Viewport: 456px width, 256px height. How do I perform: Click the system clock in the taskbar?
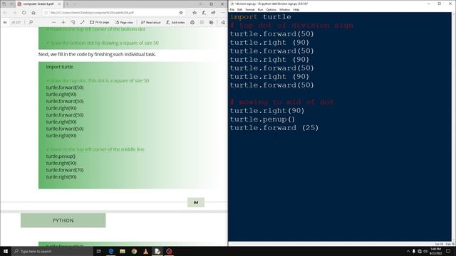click(x=435, y=251)
